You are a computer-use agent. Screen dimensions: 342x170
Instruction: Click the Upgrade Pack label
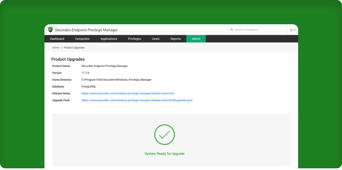(61, 100)
